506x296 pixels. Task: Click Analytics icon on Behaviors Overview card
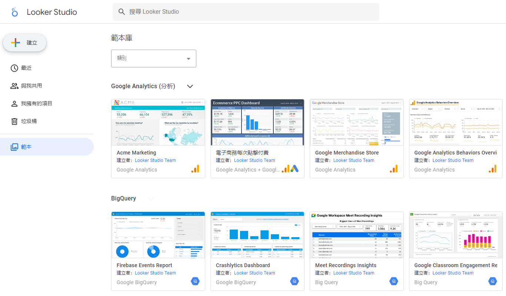click(493, 169)
